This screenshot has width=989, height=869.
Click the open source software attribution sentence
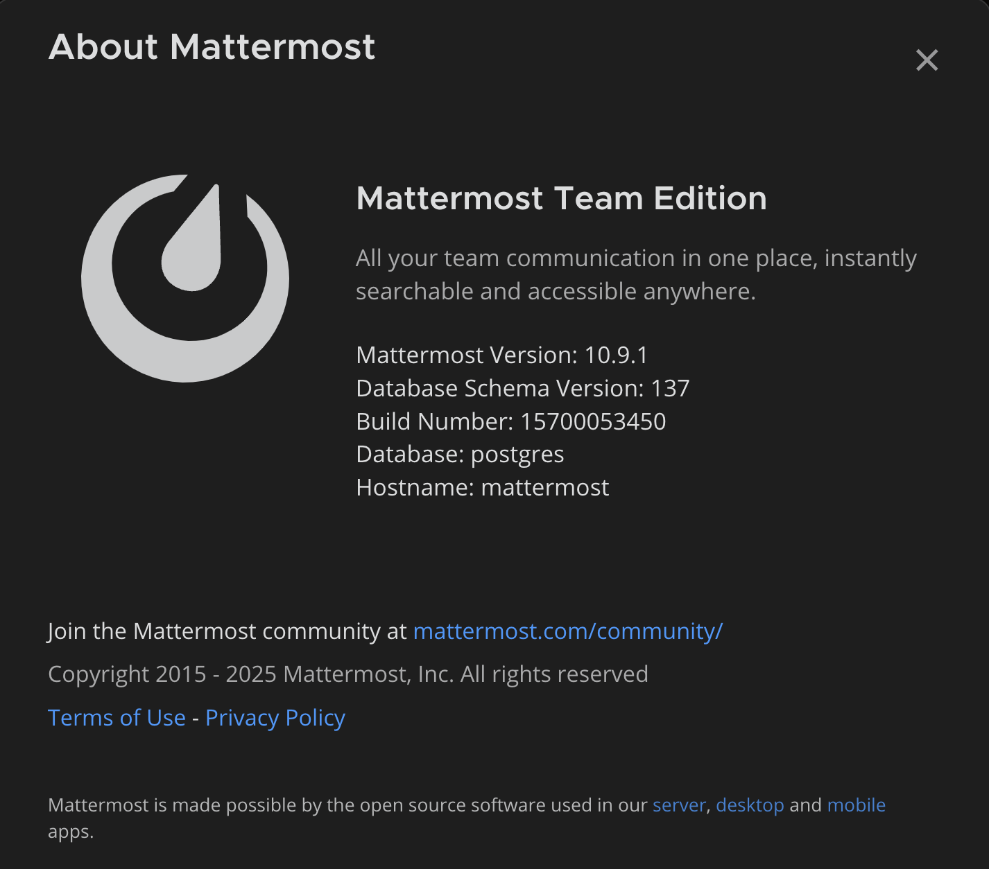347,805
